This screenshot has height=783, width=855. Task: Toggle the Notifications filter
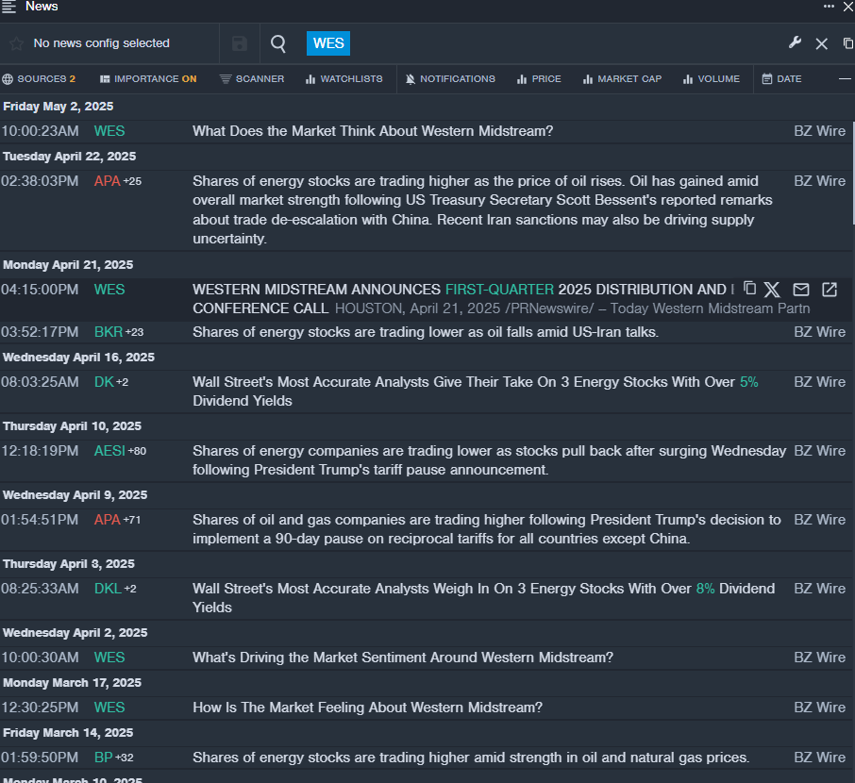coord(450,79)
